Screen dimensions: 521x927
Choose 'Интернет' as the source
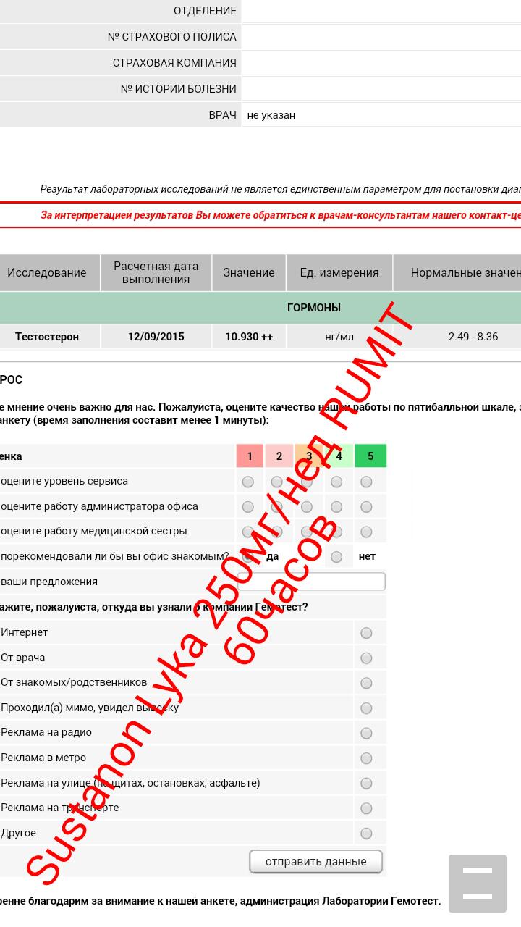point(366,633)
